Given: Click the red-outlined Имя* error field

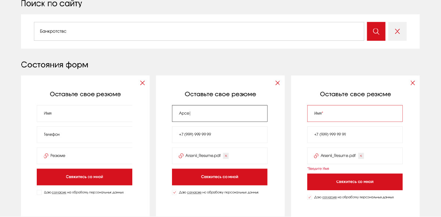Looking at the screenshot, I should click(x=355, y=113).
